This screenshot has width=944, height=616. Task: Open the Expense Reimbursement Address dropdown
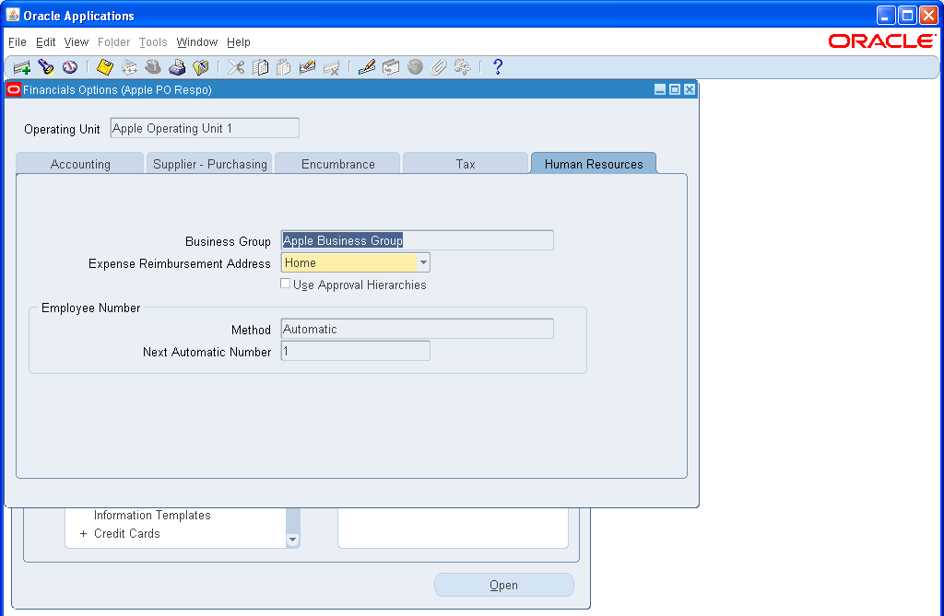(x=422, y=262)
